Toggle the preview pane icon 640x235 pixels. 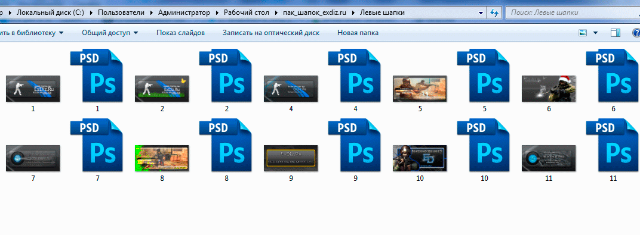click(616, 33)
